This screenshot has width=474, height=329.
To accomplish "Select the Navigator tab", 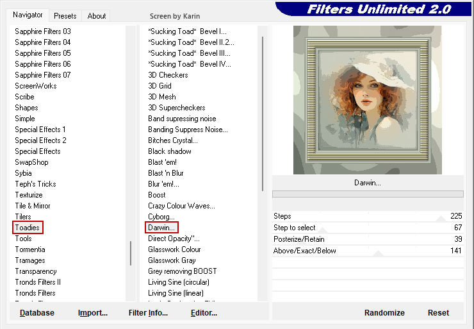I will click(x=28, y=15).
